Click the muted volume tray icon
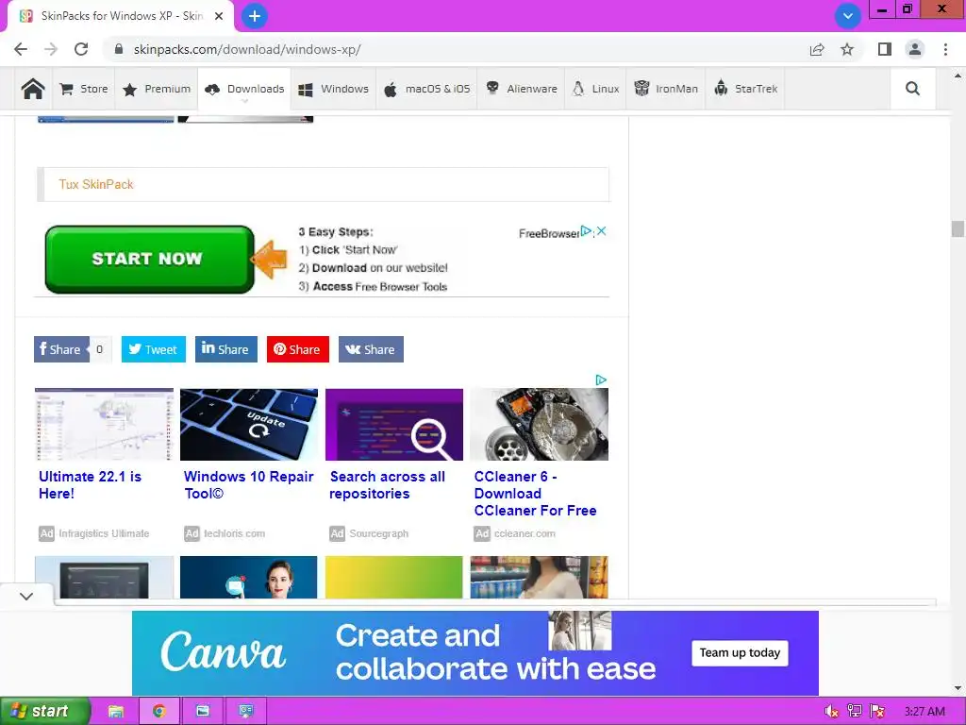 tap(831, 712)
